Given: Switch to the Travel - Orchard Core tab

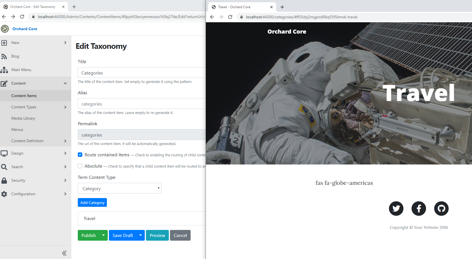Looking at the screenshot, I should (x=242, y=7).
